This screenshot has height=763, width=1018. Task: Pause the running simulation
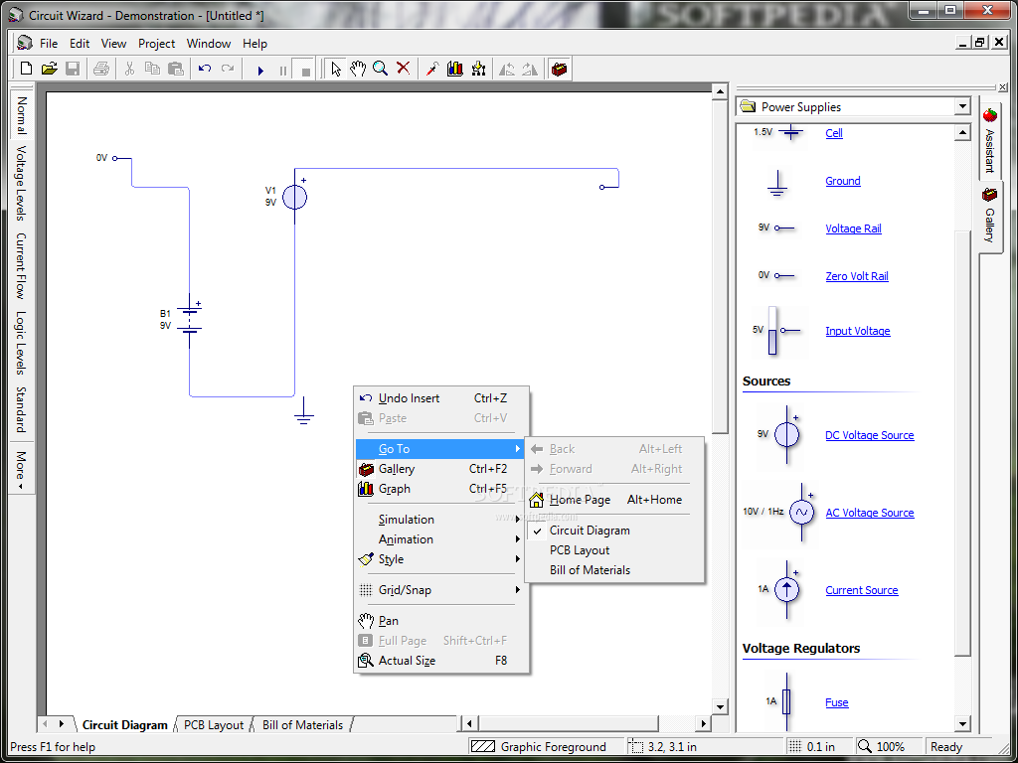pos(283,70)
